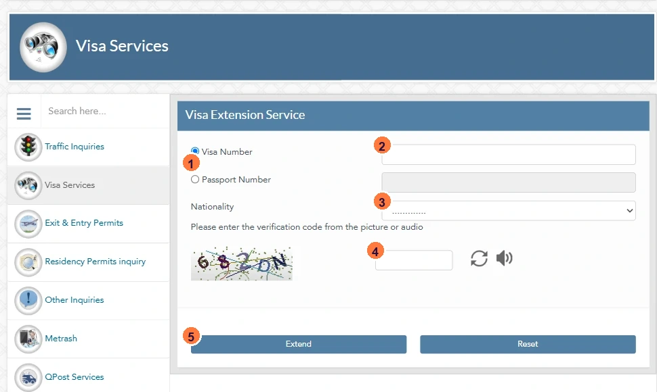The width and height of the screenshot is (657, 392).
Task: Click the Traffic Inquiries traffic light icon
Action: pos(28,147)
